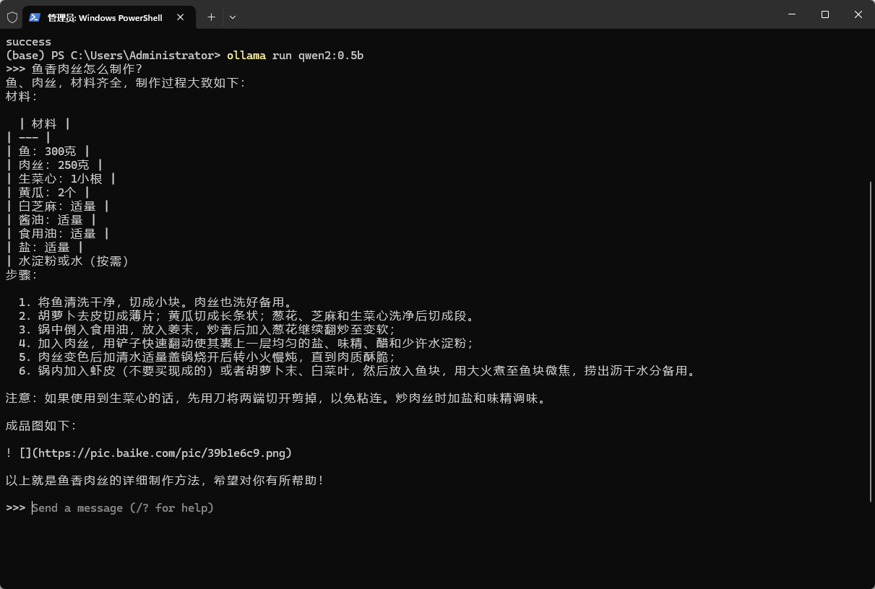Open a new tab with the plus button
Viewport: 875px width, 589px height.
(x=211, y=17)
